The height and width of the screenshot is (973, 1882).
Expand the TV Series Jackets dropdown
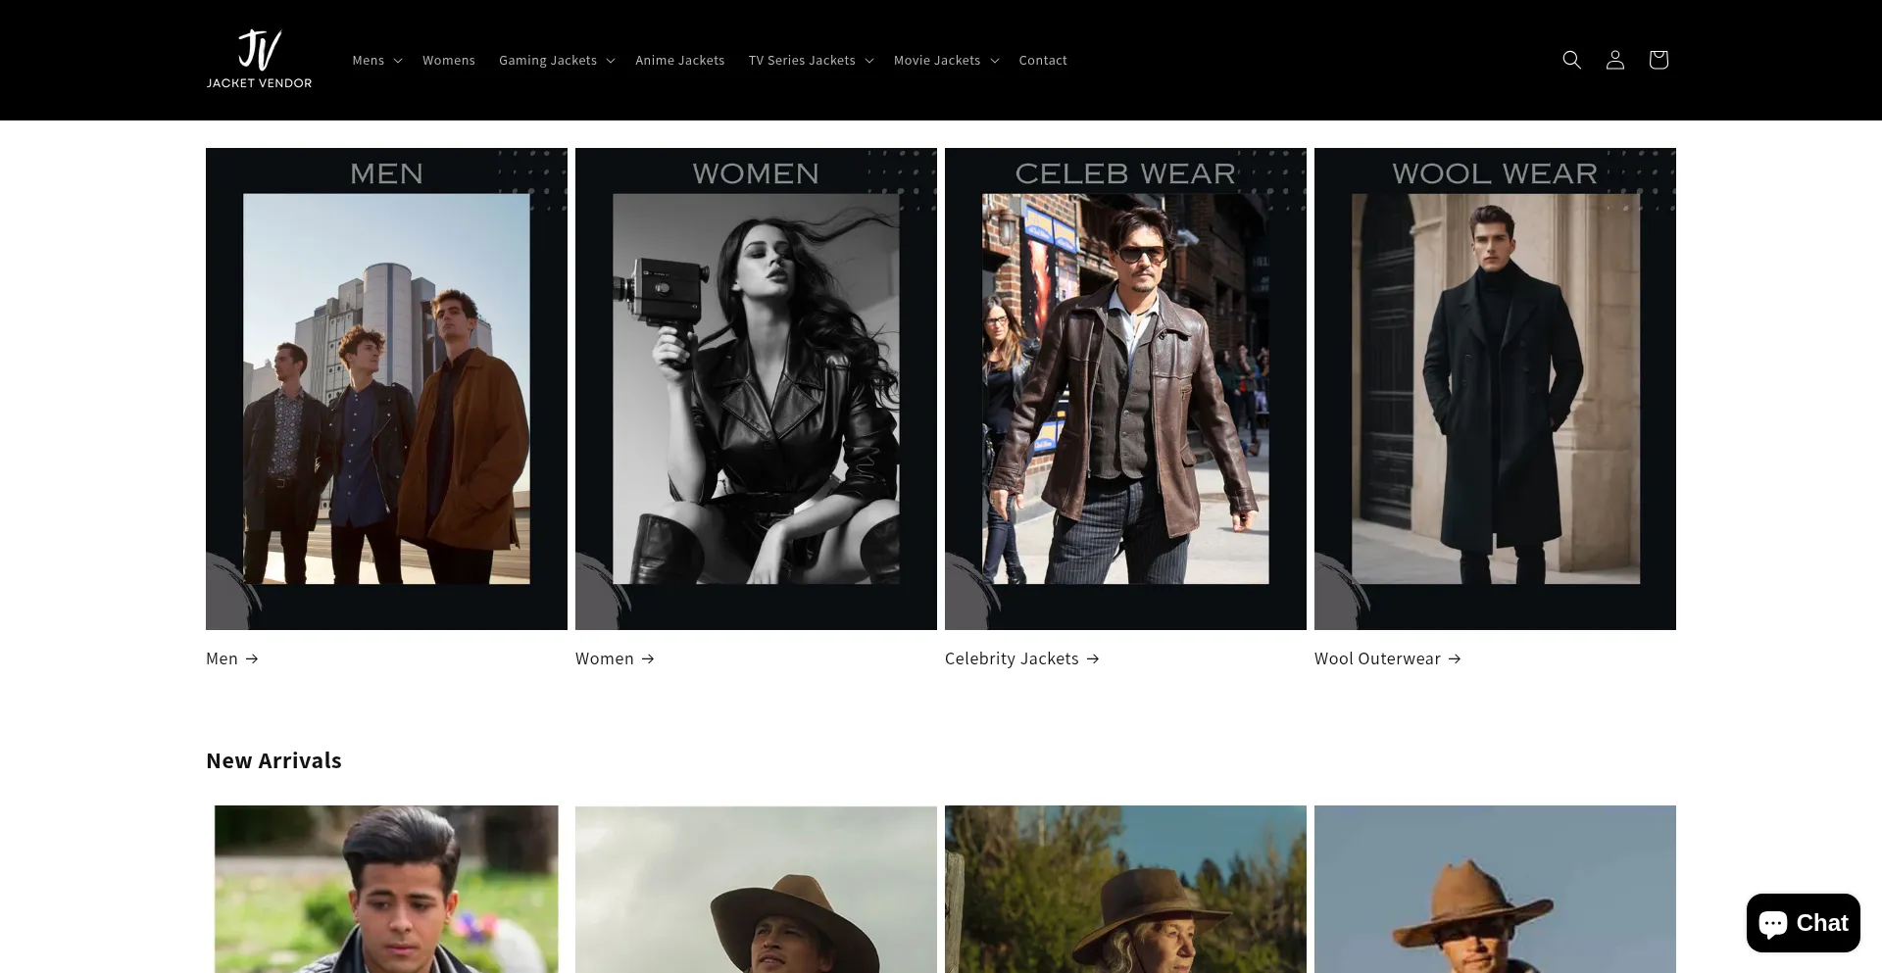click(811, 61)
